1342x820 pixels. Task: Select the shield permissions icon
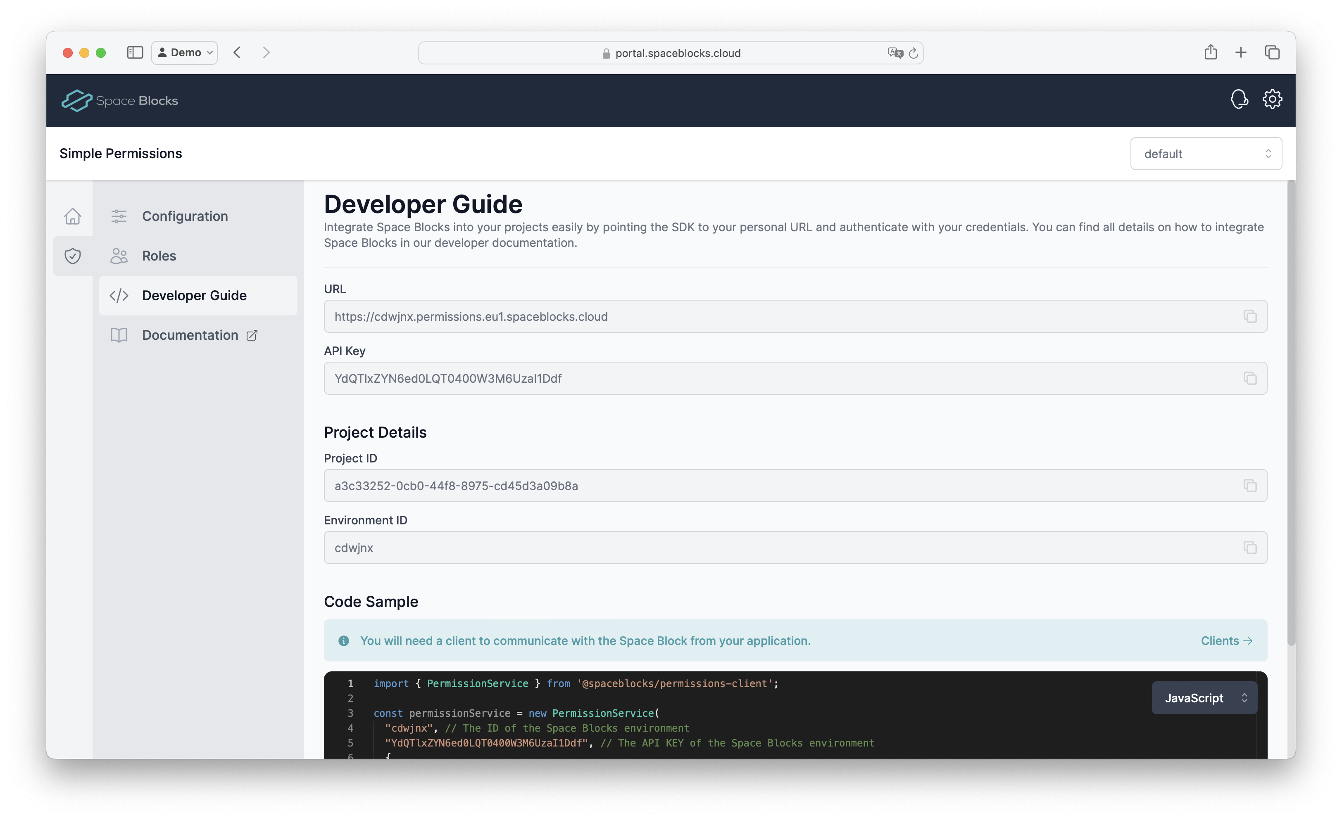pyautogui.click(x=72, y=256)
